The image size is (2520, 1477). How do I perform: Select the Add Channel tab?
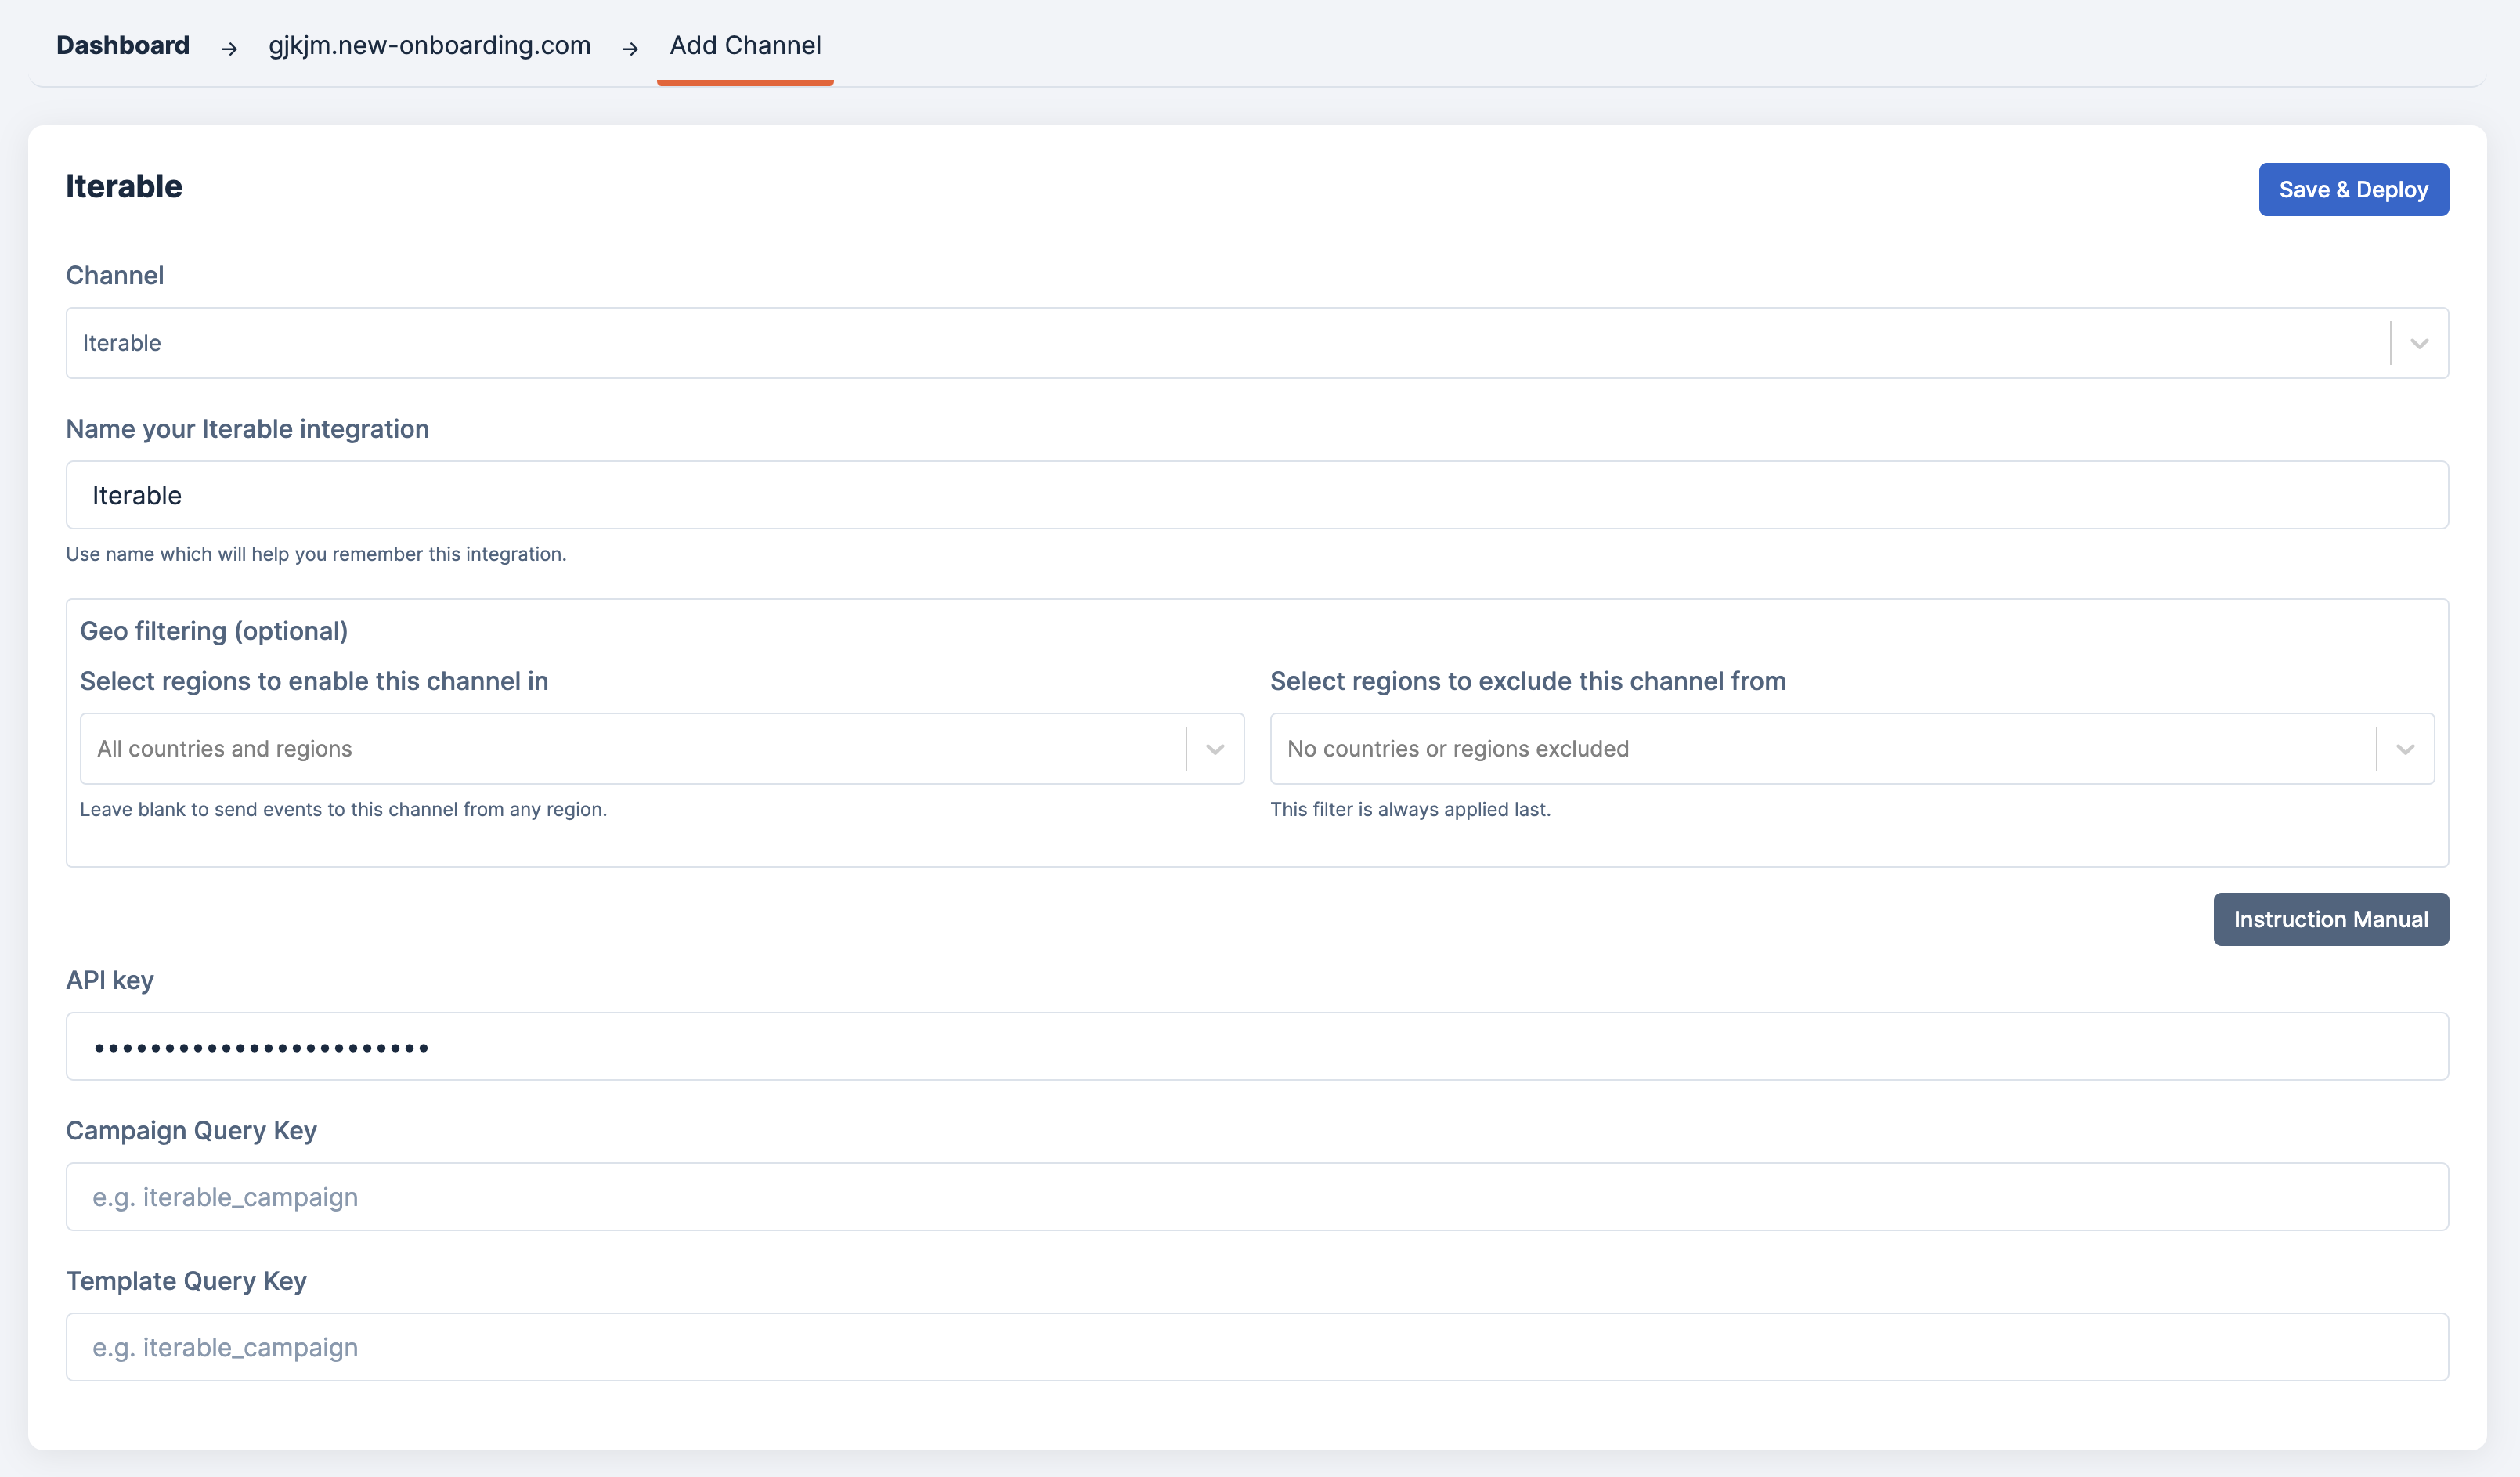745,45
